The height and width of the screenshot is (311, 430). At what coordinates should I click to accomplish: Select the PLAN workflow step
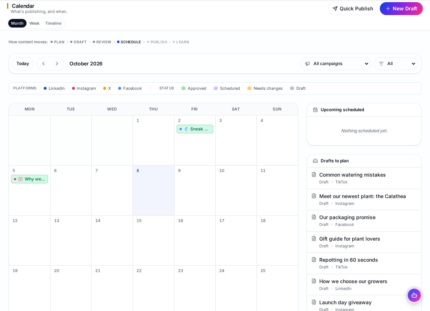coord(57,42)
